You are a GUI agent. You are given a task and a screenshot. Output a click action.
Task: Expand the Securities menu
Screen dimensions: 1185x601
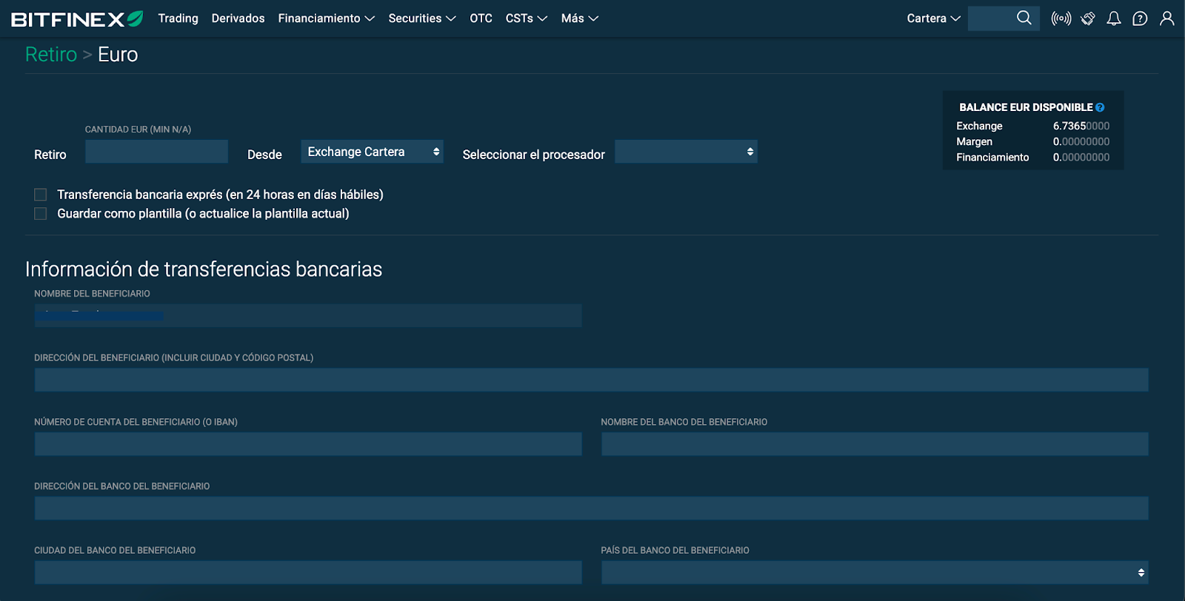click(422, 19)
